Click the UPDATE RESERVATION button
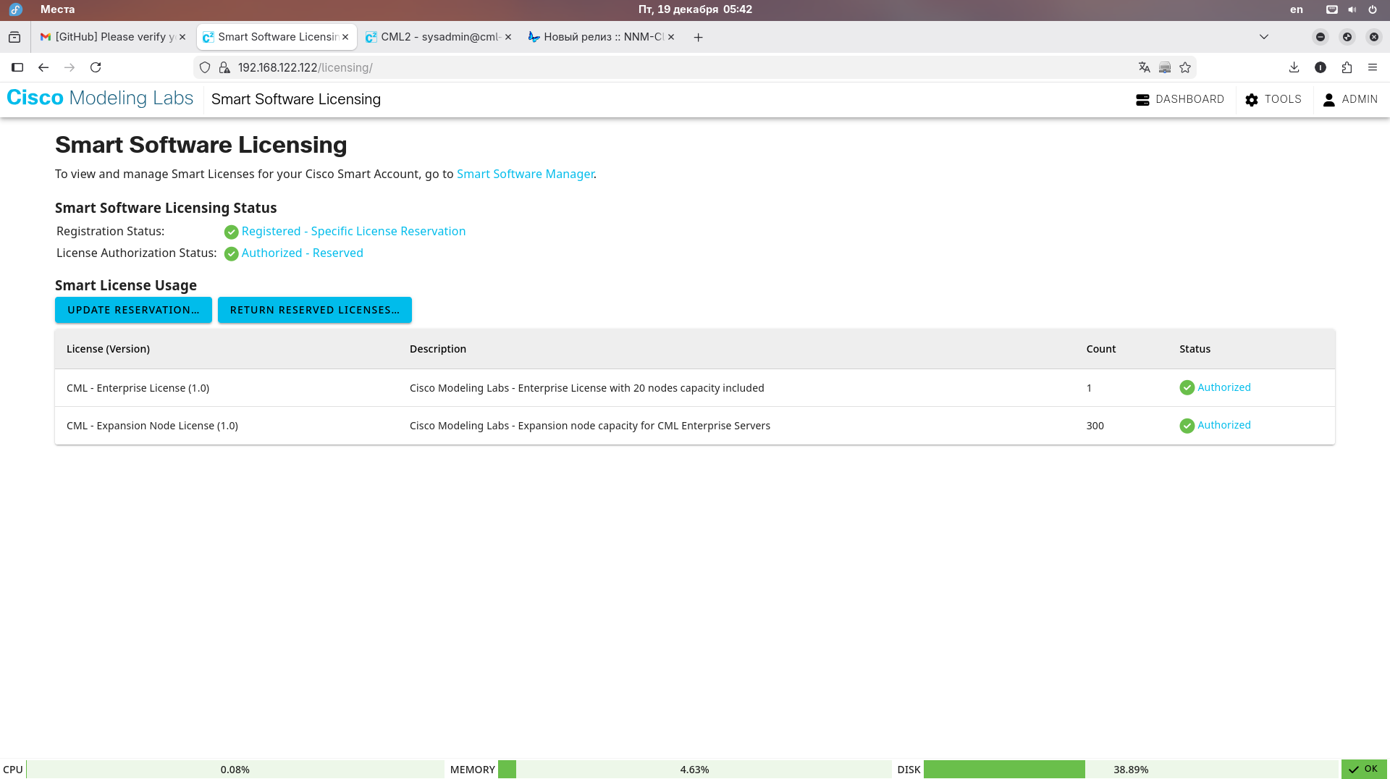The image size is (1390, 779). pos(133,310)
